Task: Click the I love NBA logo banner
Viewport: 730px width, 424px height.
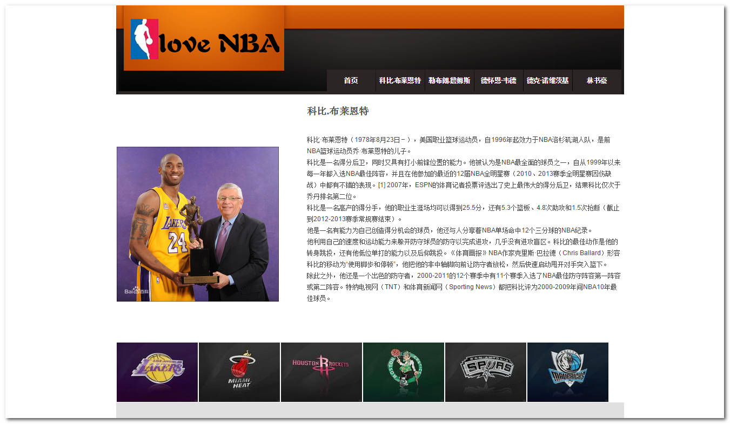Action: pos(204,39)
